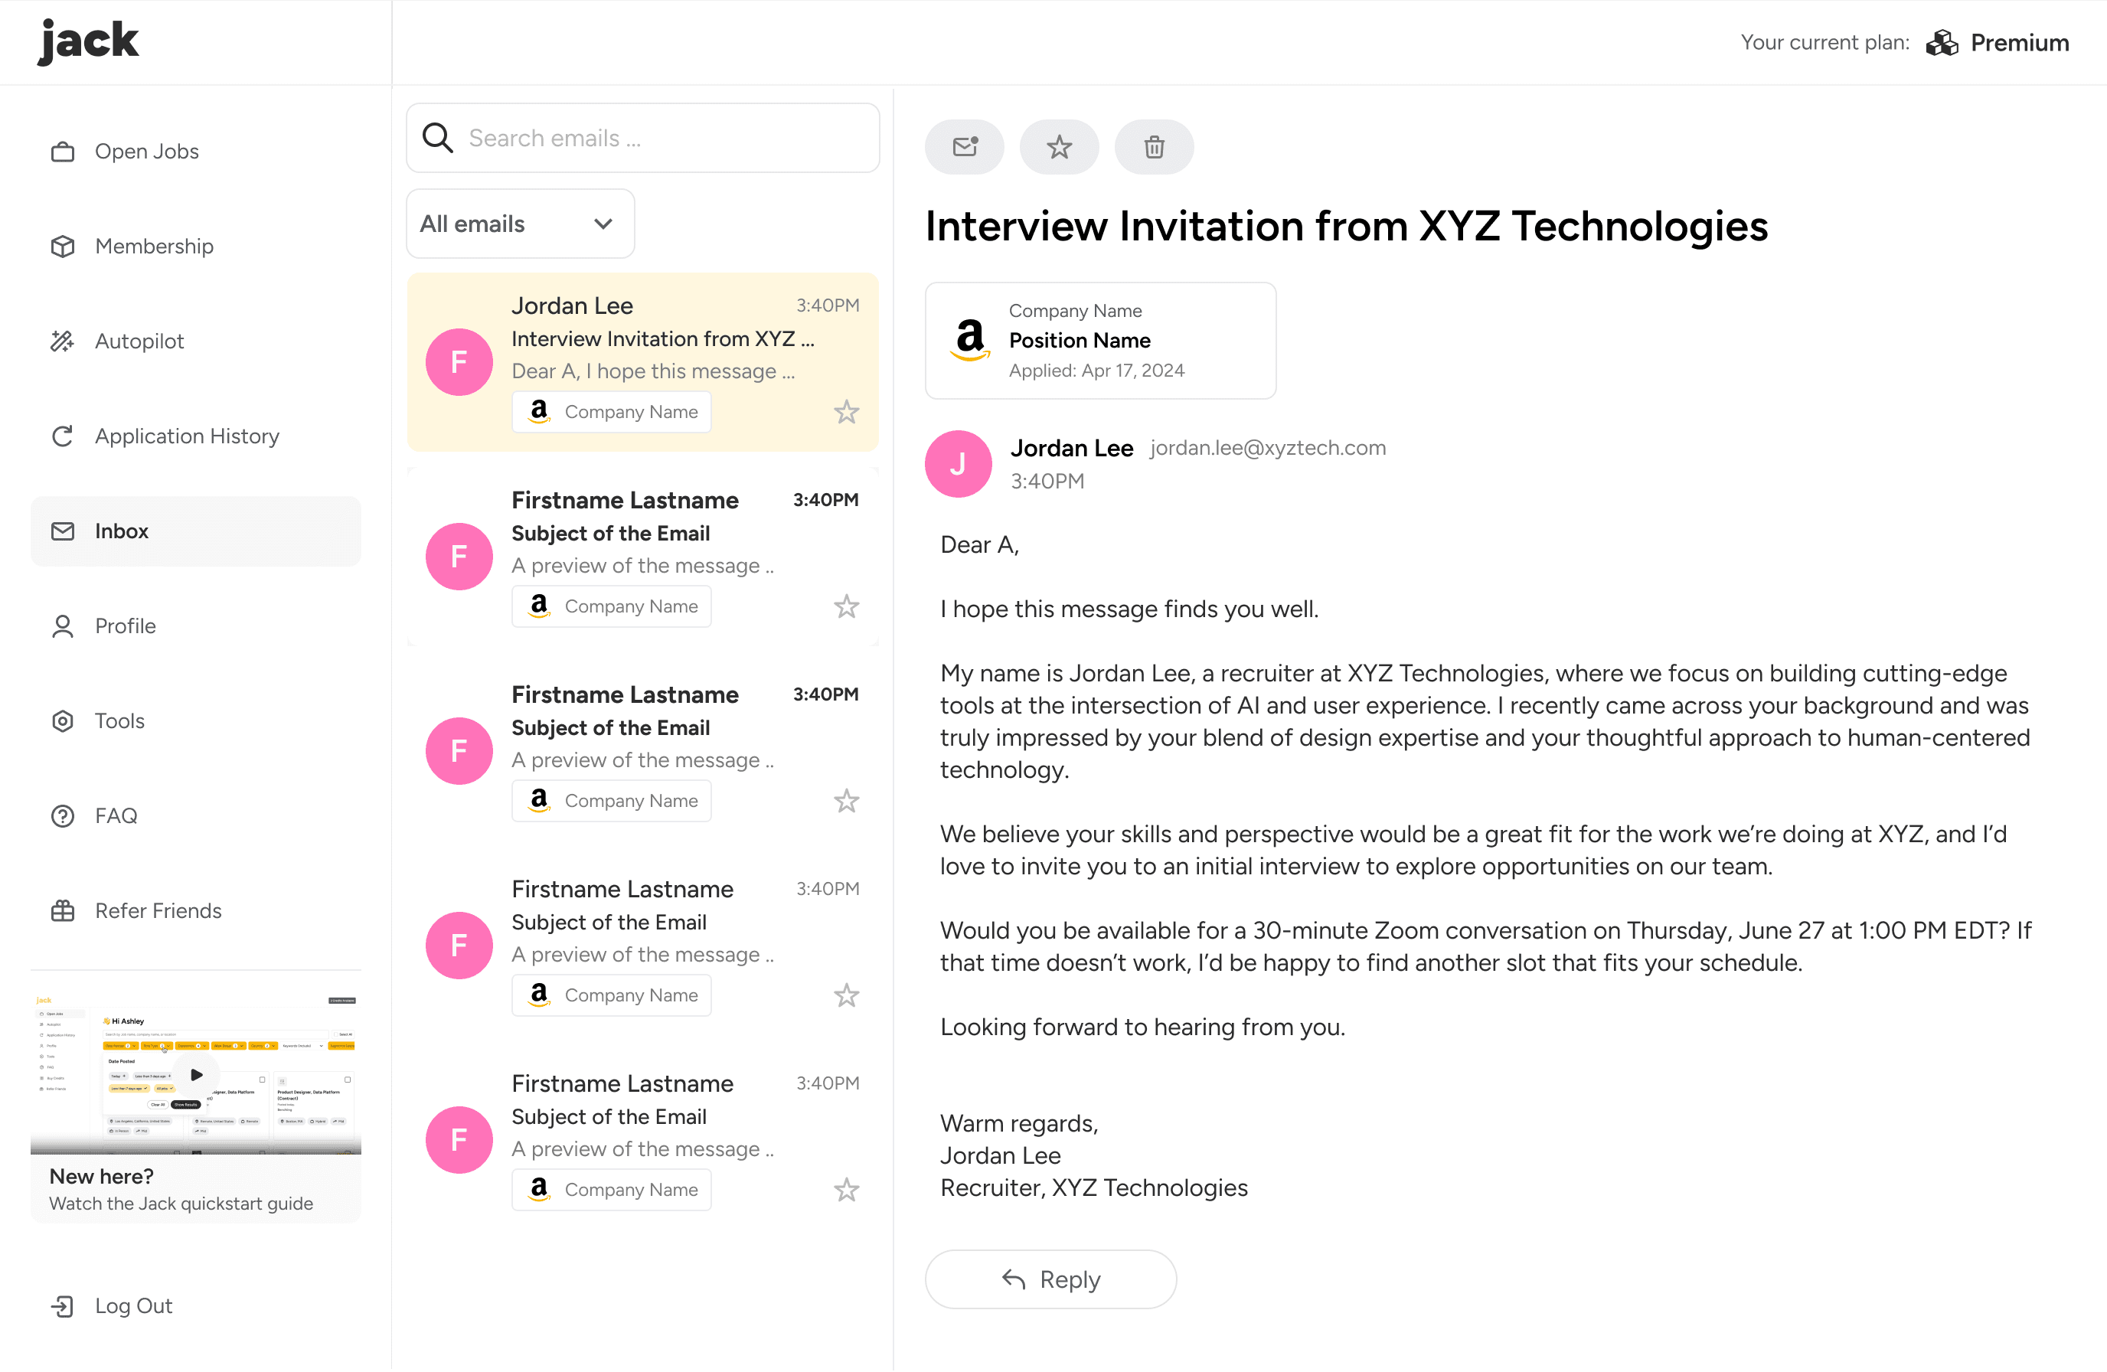The width and height of the screenshot is (2107, 1372).
Task: Click the jack logo
Action: click(x=89, y=41)
